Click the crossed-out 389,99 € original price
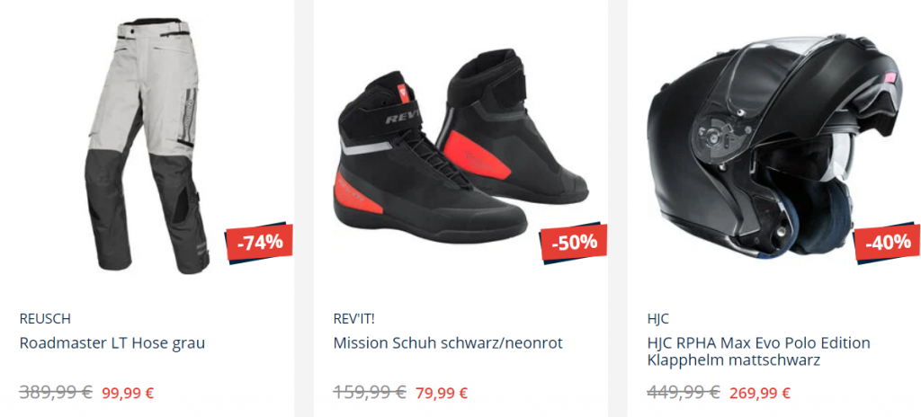 tap(56, 392)
